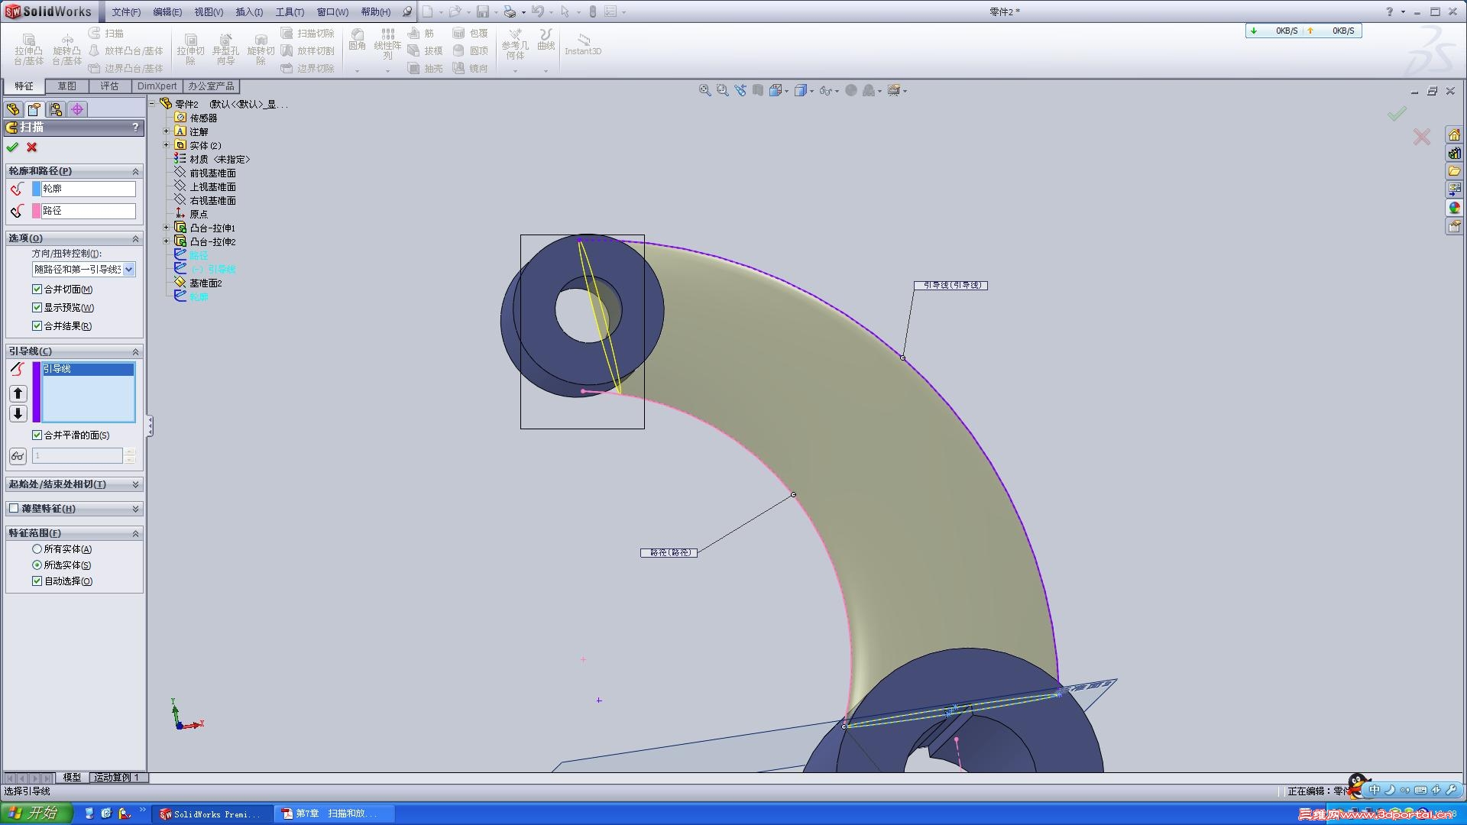Click the Zoom to Fit magnifier icon
The width and height of the screenshot is (1467, 825).
coord(704,90)
